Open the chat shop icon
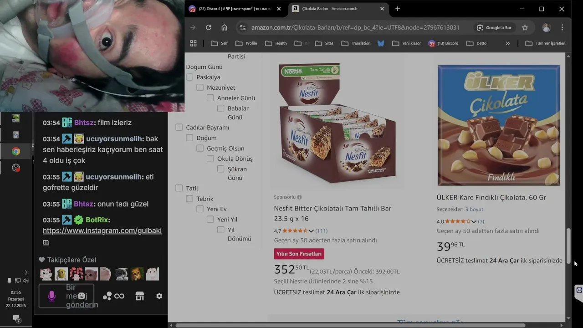The height and width of the screenshot is (328, 583). point(140,296)
